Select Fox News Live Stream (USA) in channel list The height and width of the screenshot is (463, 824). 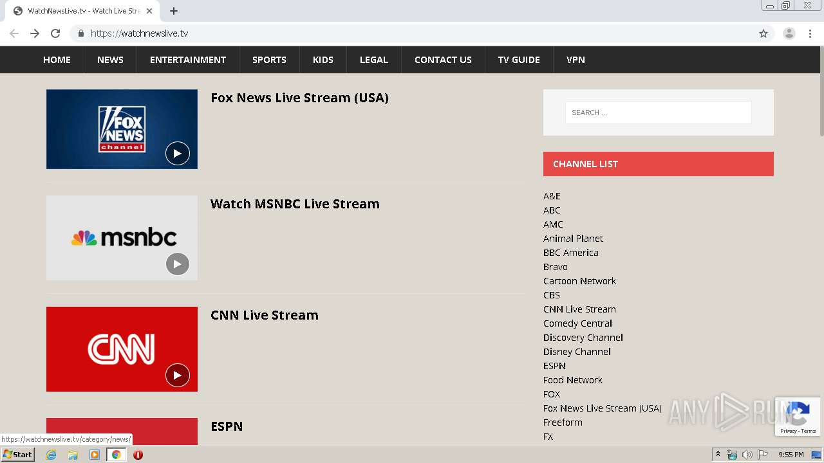(x=603, y=408)
